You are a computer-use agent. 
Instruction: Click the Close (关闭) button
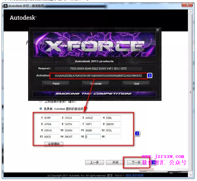115,162
